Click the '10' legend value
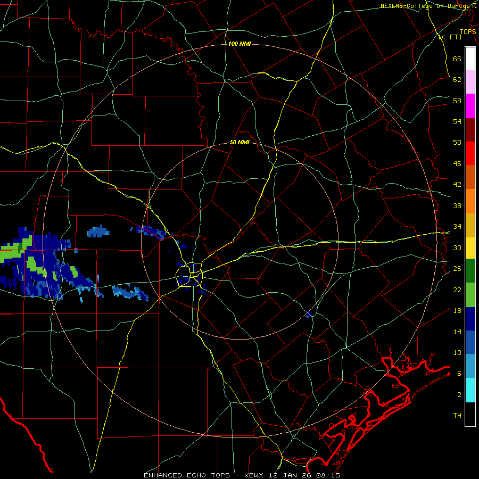This screenshot has width=479, height=479. click(457, 352)
